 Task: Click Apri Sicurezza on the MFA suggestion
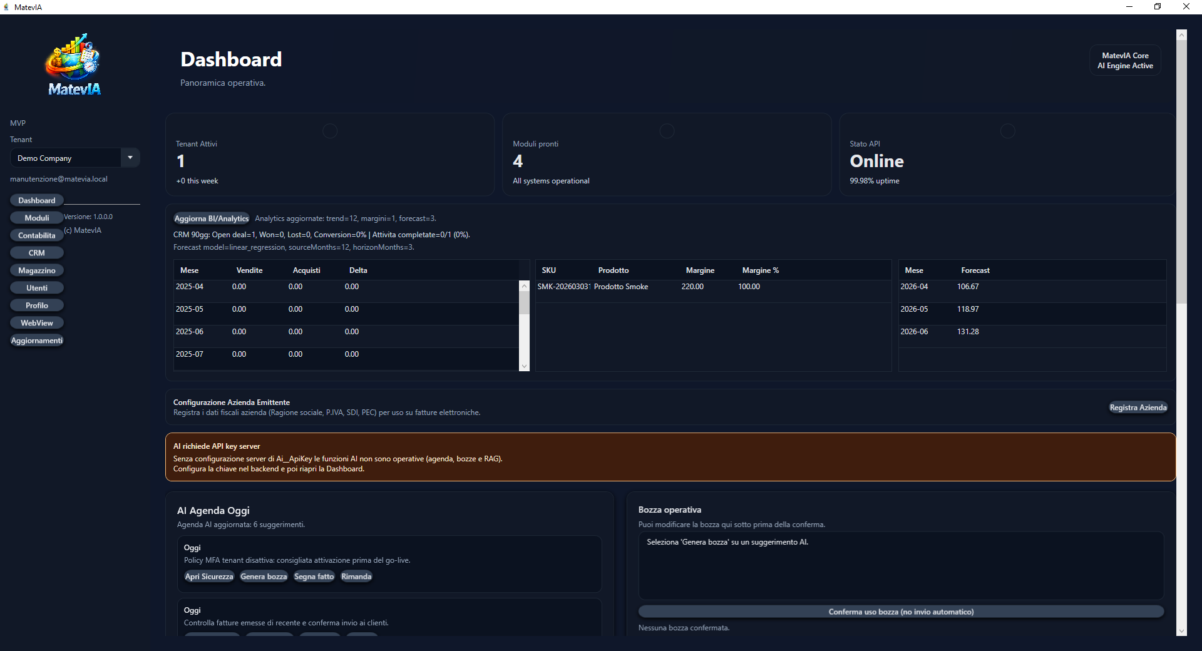(209, 577)
